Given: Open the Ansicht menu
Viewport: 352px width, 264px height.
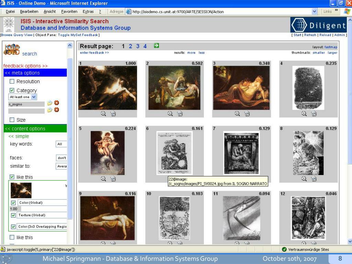Looking at the screenshot, I should pos(49,12).
